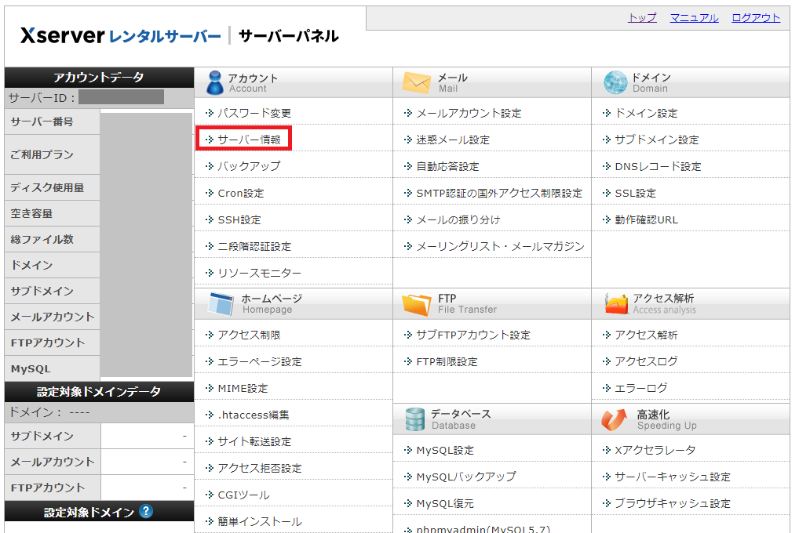Click the ディスク使用量 row label
The height and width of the screenshot is (533, 799).
pos(47,188)
